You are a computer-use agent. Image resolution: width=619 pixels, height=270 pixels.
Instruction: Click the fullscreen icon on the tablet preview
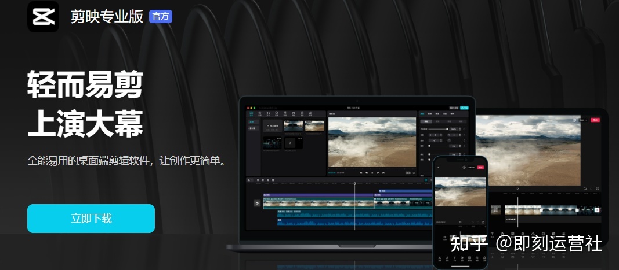597,188
